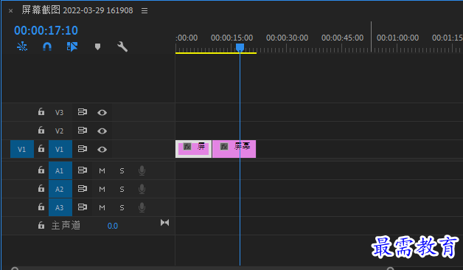Click the master track output icon beside 0.0
Image resolution: width=463 pixels, height=270 pixels.
(x=164, y=223)
